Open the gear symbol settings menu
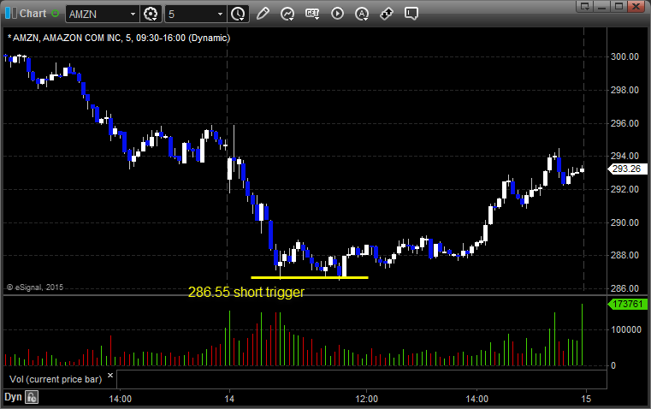The image size is (651, 409). point(151,14)
